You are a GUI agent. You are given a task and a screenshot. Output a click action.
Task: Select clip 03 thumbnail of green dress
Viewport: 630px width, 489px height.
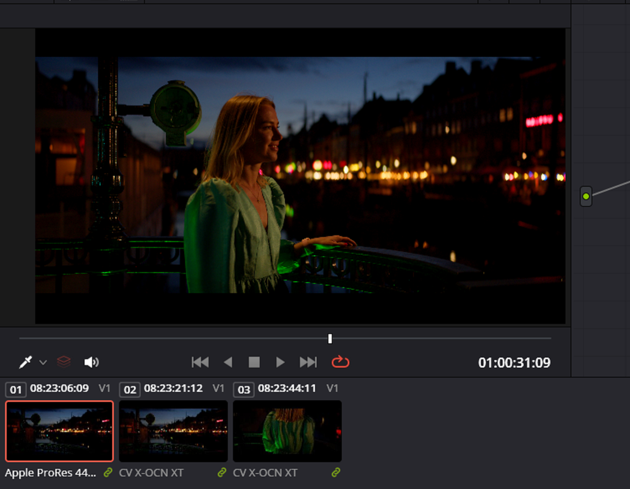[287, 431]
